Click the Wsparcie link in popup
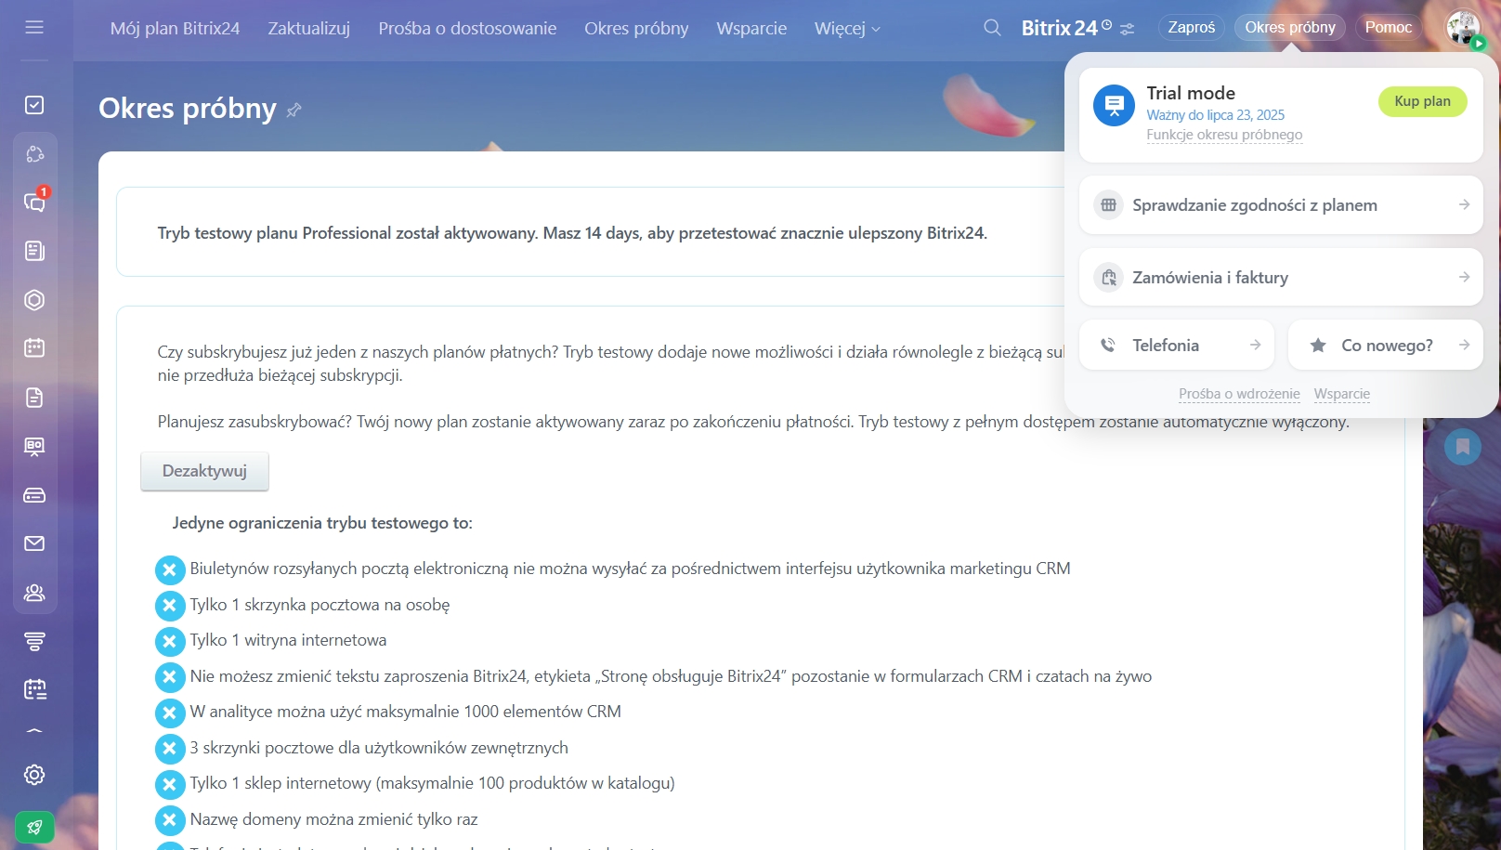Viewport: 1501px width, 850px height. tap(1341, 394)
